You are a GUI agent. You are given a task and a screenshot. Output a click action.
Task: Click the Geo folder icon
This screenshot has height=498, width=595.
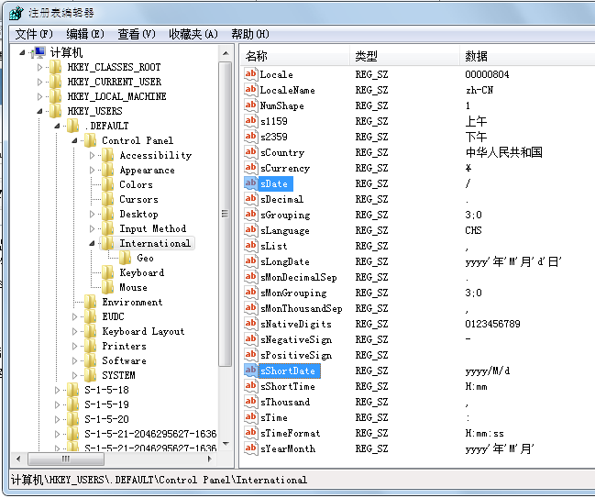[126, 258]
